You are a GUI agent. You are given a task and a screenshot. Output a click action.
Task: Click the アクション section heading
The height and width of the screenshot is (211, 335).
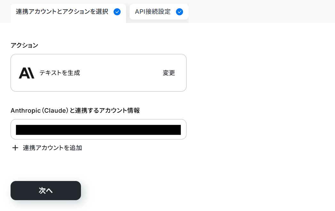24,45
